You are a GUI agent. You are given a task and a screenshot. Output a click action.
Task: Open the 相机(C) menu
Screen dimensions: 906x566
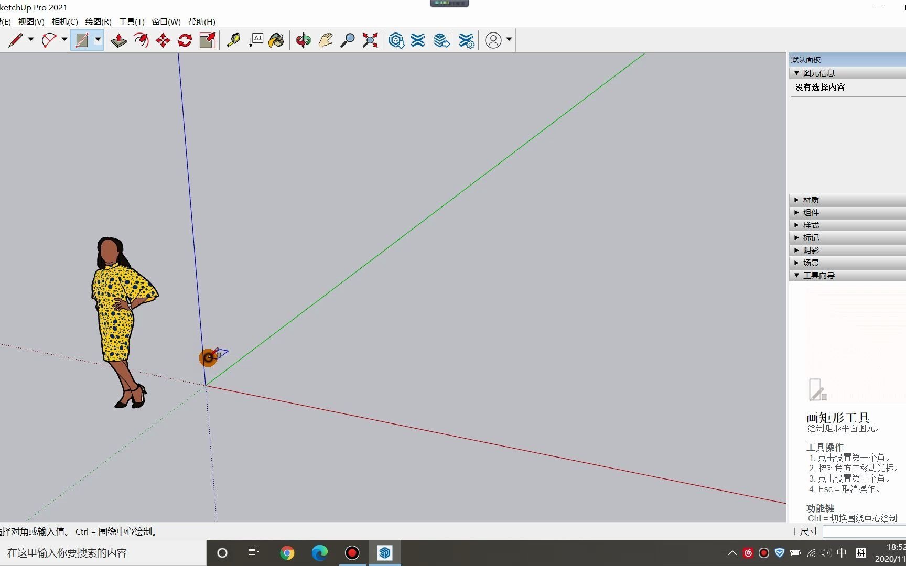click(64, 21)
